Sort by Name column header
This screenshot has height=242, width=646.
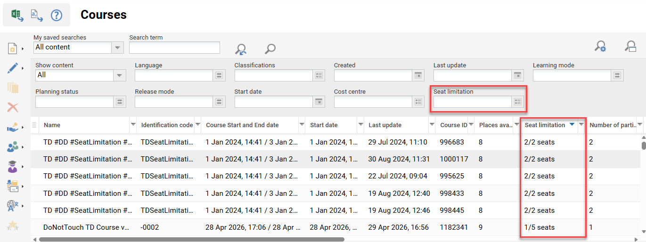(52, 125)
